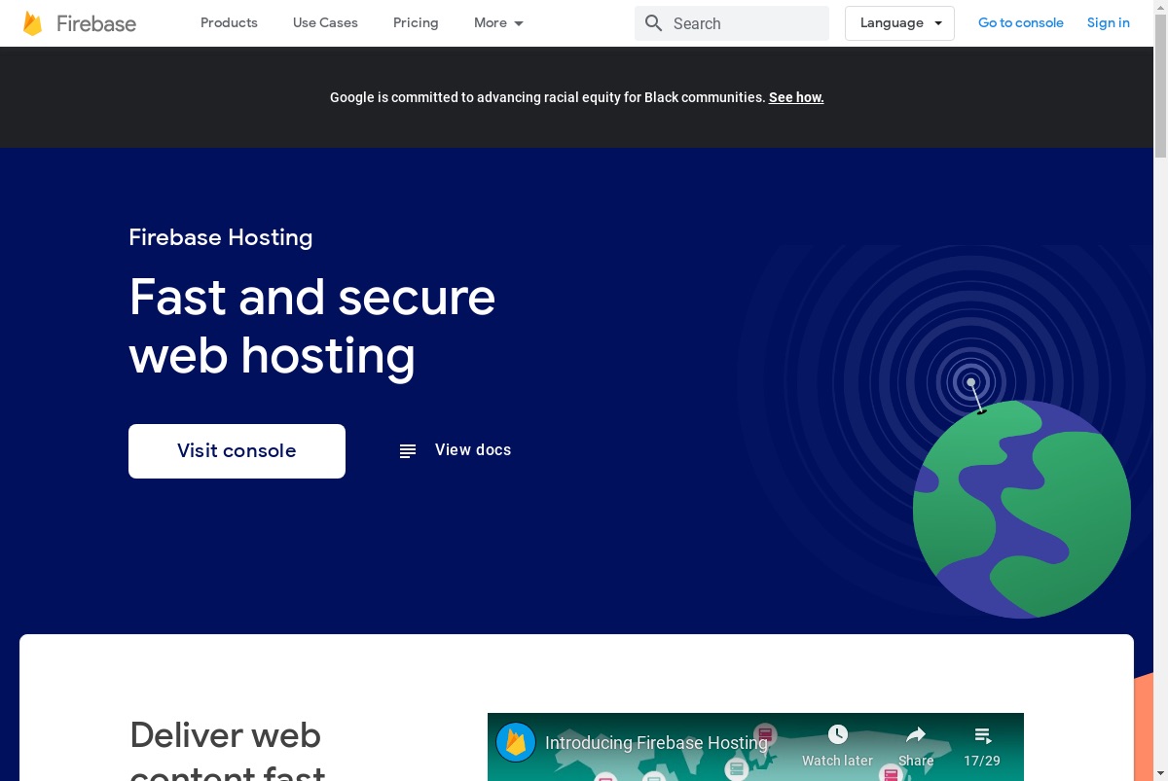
Task: Click into the Search field
Action: click(x=732, y=23)
